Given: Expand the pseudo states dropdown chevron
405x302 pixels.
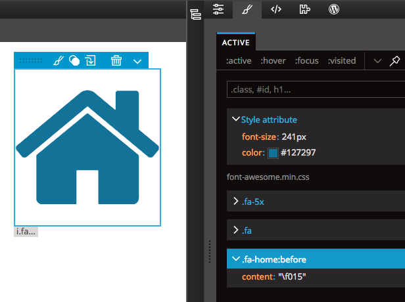Looking at the screenshot, I should pyautogui.click(x=377, y=61).
